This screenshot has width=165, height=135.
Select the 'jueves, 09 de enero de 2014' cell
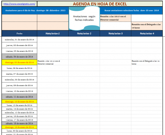click(19, 85)
